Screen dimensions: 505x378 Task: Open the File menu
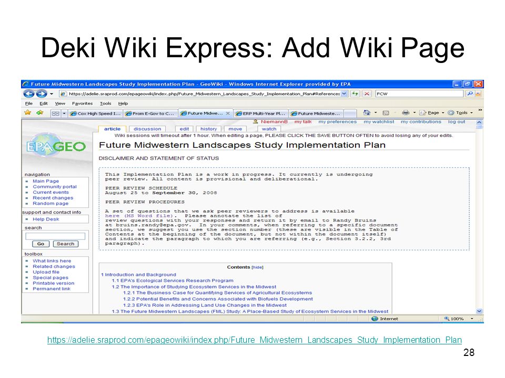point(28,103)
